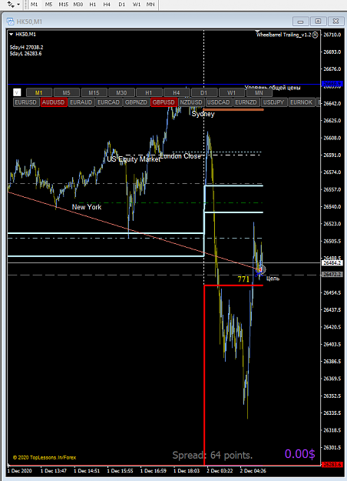Screen dimensions: 347x481
Task: Choose H1 button in the on-chart panel
Action: tap(149, 92)
